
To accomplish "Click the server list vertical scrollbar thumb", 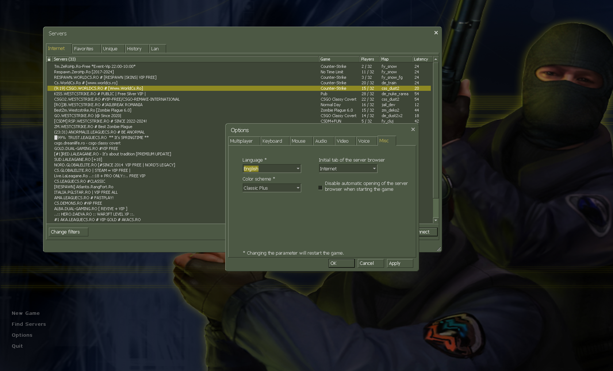I will click(436, 130).
